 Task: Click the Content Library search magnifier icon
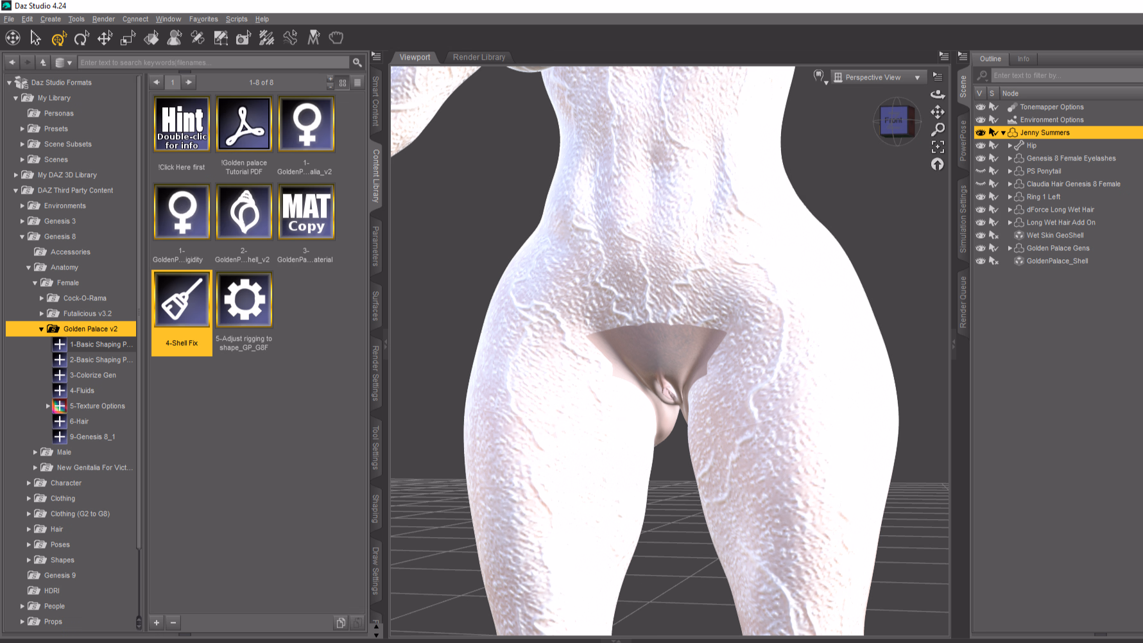click(x=357, y=62)
